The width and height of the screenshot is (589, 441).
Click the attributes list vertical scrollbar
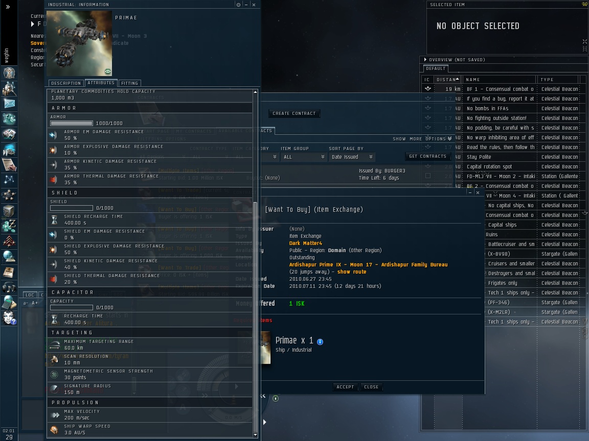(x=256, y=317)
